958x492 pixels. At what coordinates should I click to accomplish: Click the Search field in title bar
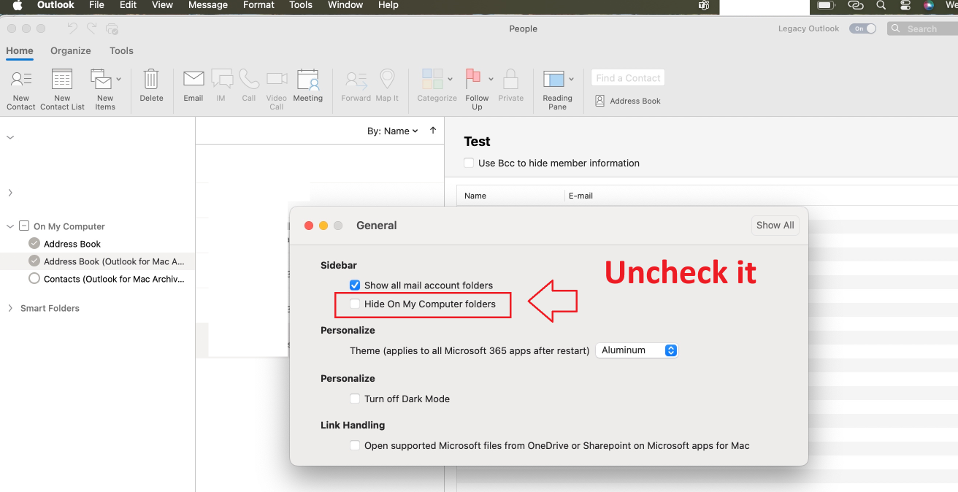tap(923, 28)
